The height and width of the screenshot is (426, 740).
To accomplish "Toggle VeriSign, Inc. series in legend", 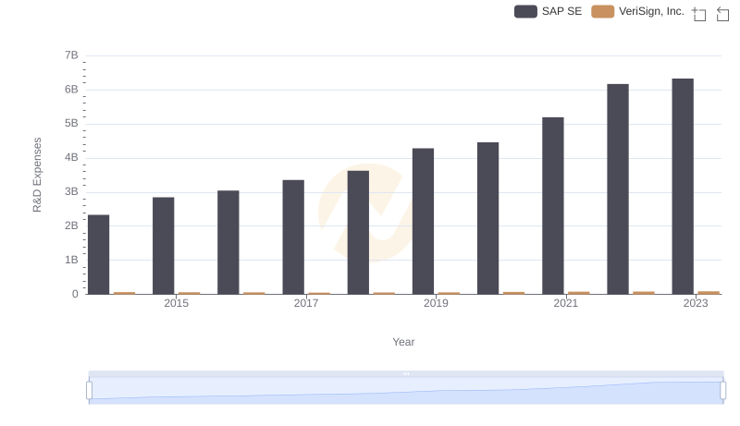I will coord(637,11).
